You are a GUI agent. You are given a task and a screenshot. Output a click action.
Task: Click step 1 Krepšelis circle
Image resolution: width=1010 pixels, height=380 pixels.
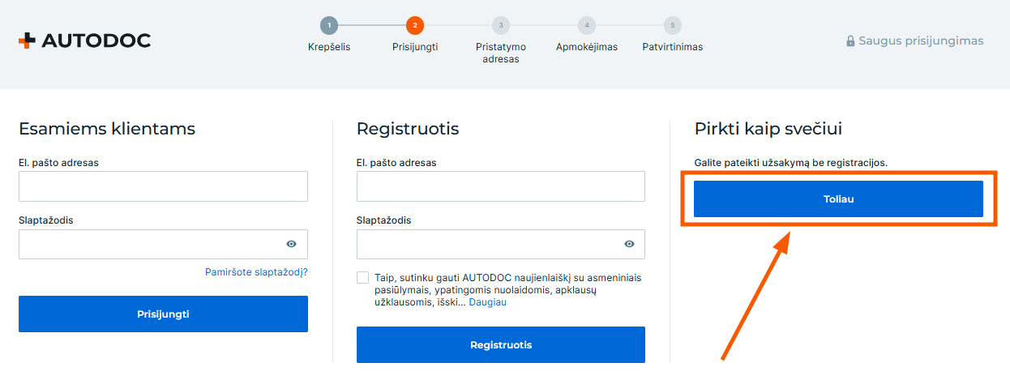point(328,26)
